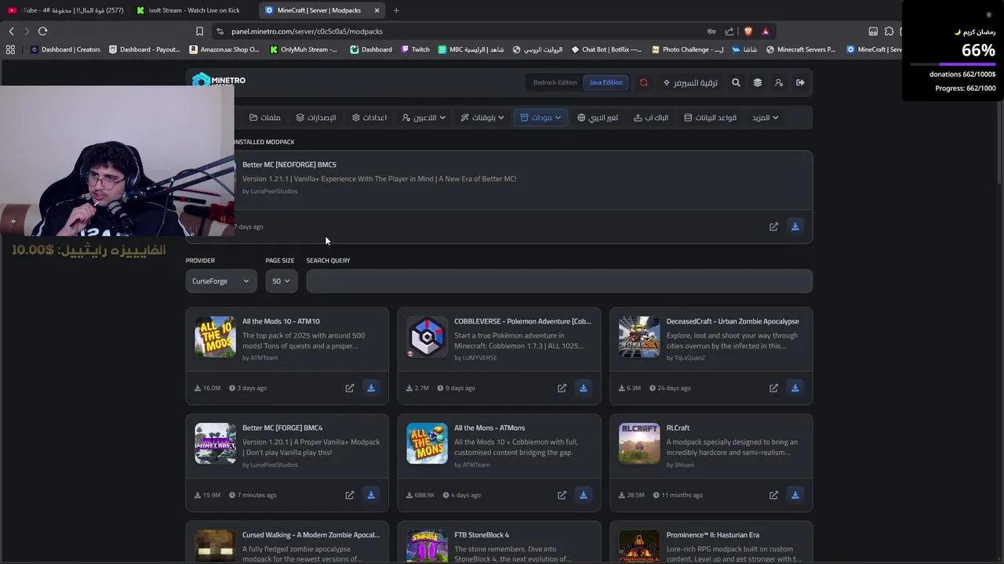Click the All the Mods 10 thumbnail
This screenshot has height=564, width=1004.
pos(215,337)
